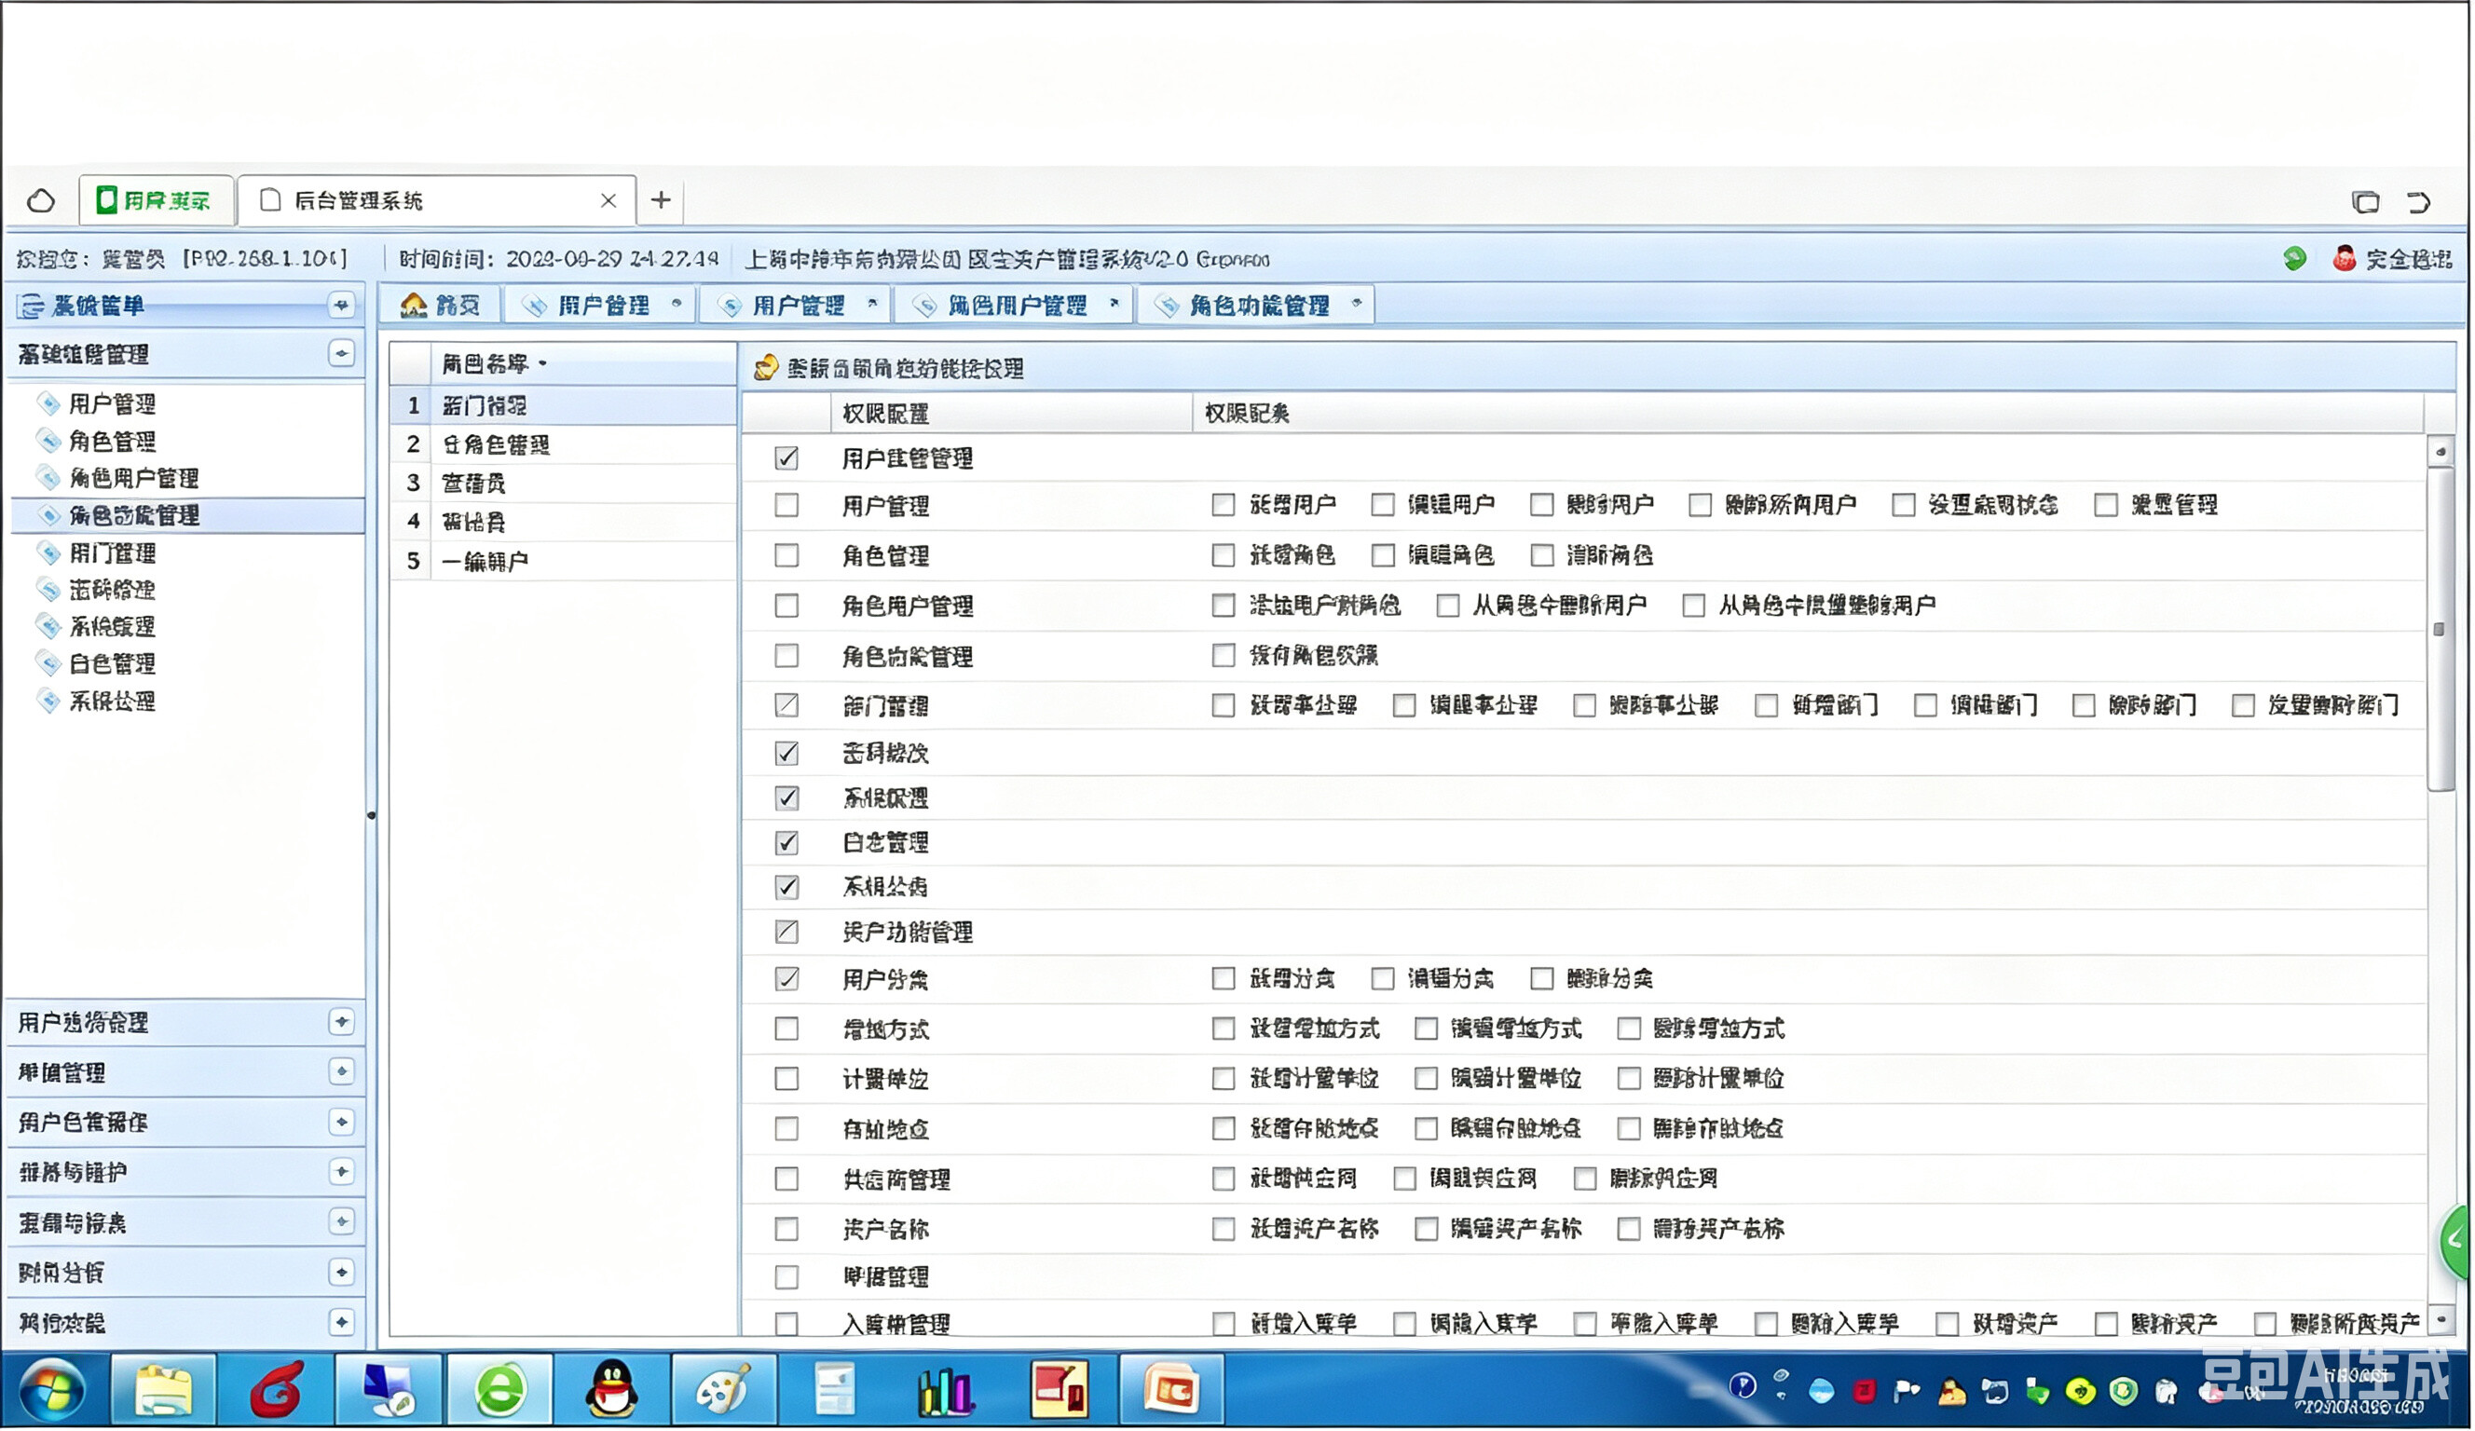
Task: Close the 角色功能管理 inner tab
Action: click(1357, 304)
